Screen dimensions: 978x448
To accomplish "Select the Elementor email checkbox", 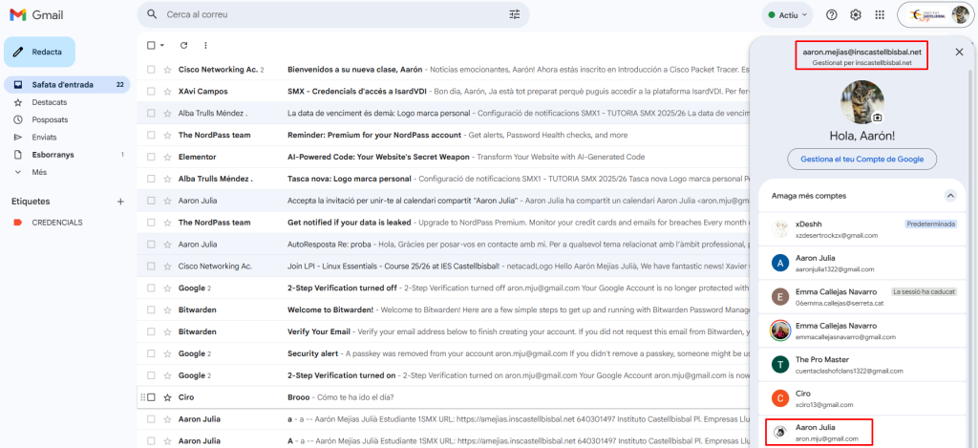I will (151, 157).
